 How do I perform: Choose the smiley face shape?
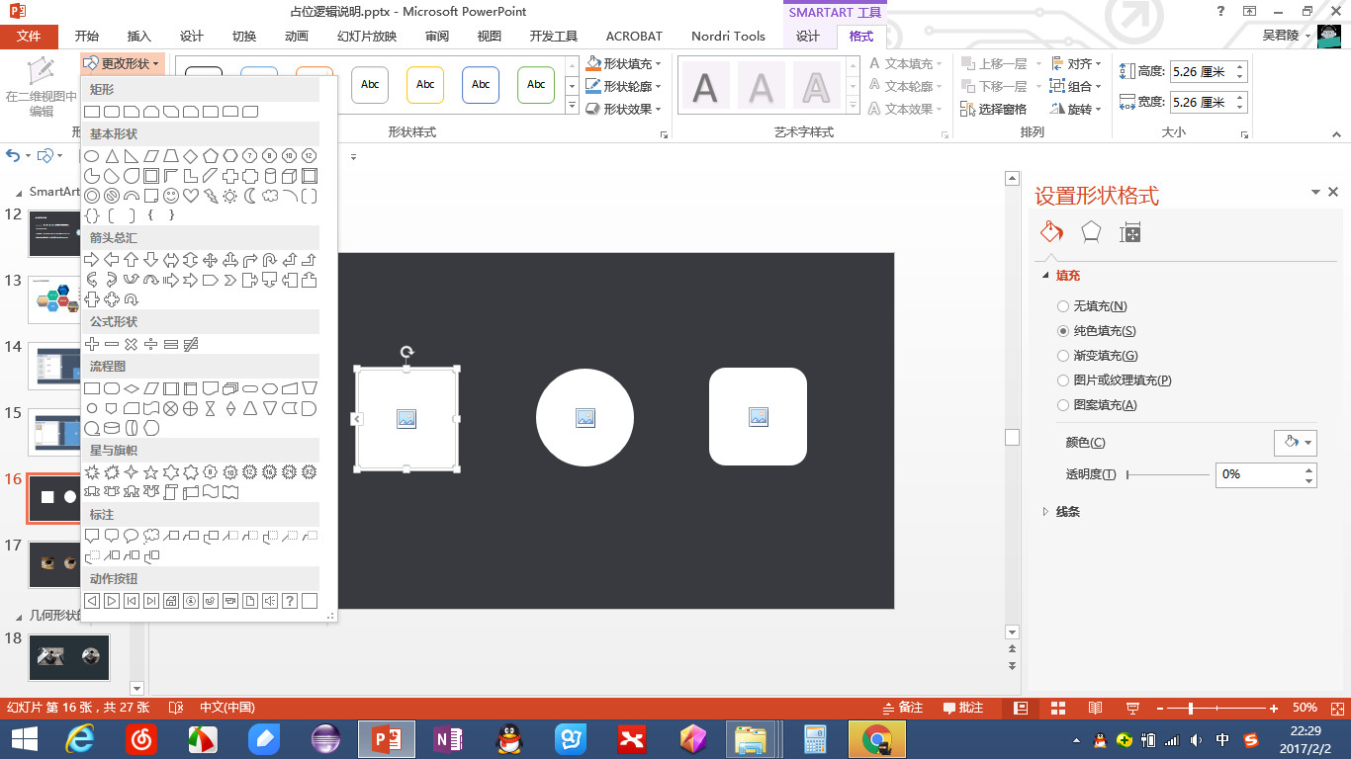tap(171, 196)
